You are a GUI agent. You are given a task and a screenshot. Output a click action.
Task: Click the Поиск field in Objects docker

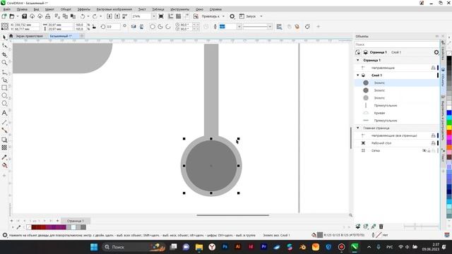pos(396,44)
